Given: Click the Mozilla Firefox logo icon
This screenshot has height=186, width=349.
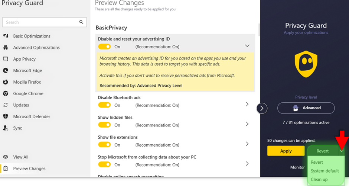Looking at the screenshot, I should 6,82.
